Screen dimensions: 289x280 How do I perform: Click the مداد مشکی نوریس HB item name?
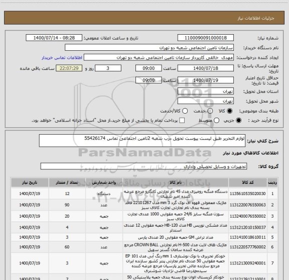(x=176, y=228)
